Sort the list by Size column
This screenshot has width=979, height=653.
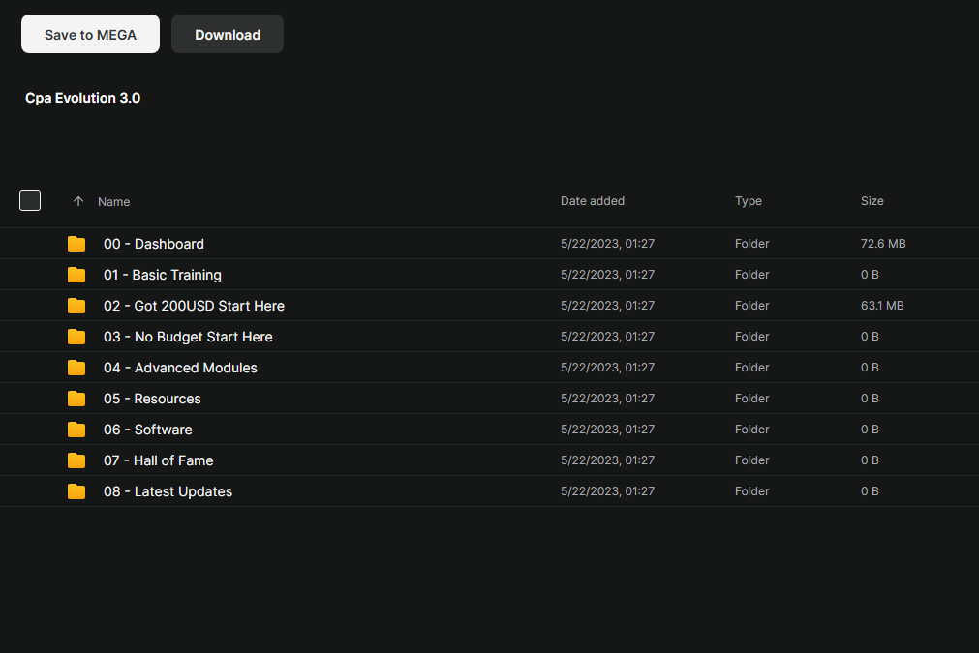pos(872,201)
